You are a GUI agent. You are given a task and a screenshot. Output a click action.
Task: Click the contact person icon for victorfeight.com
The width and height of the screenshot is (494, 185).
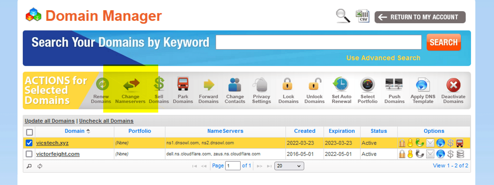410,154
